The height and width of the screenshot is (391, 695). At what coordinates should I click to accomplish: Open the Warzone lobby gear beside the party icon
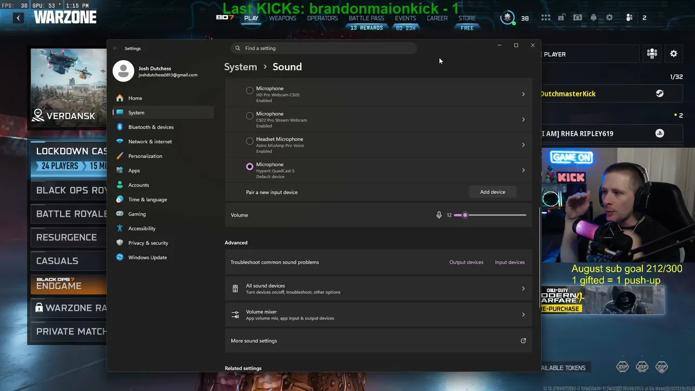point(674,54)
